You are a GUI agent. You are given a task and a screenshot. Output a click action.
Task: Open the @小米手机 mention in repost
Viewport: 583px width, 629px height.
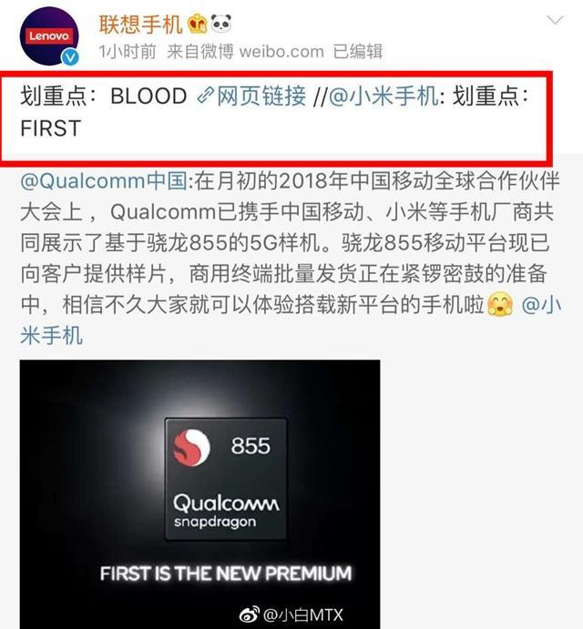pyautogui.click(x=384, y=96)
